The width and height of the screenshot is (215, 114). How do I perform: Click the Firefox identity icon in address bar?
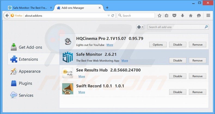(x=12, y=16)
